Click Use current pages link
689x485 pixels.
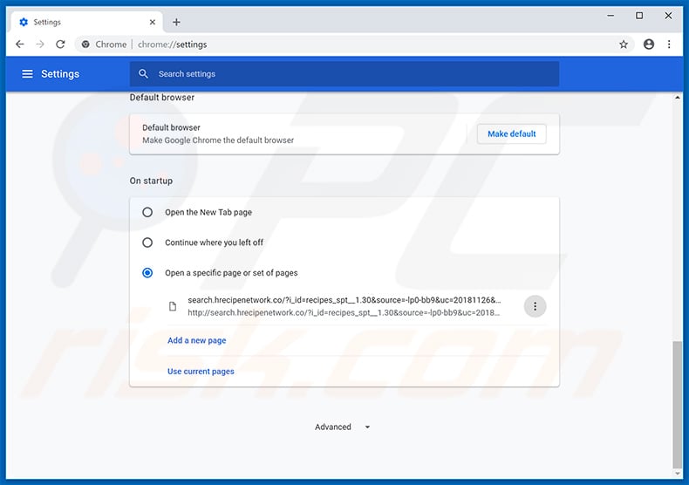(x=201, y=372)
